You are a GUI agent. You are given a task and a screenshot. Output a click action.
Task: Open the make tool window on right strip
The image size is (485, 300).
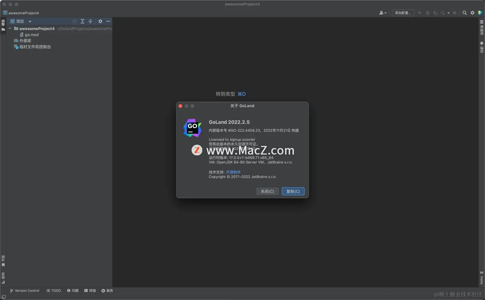pyautogui.click(x=482, y=278)
